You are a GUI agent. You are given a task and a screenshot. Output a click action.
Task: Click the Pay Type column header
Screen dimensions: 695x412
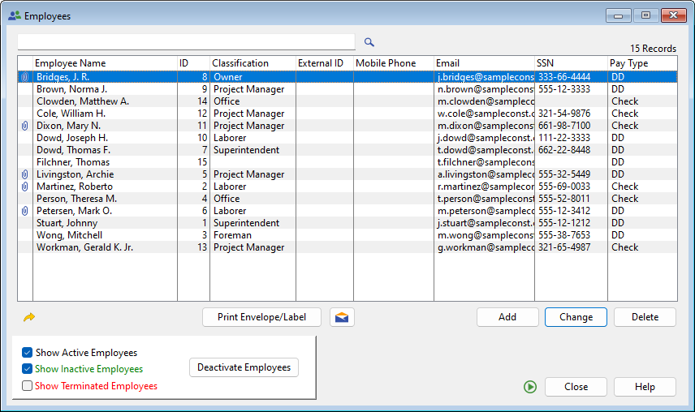pos(641,63)
